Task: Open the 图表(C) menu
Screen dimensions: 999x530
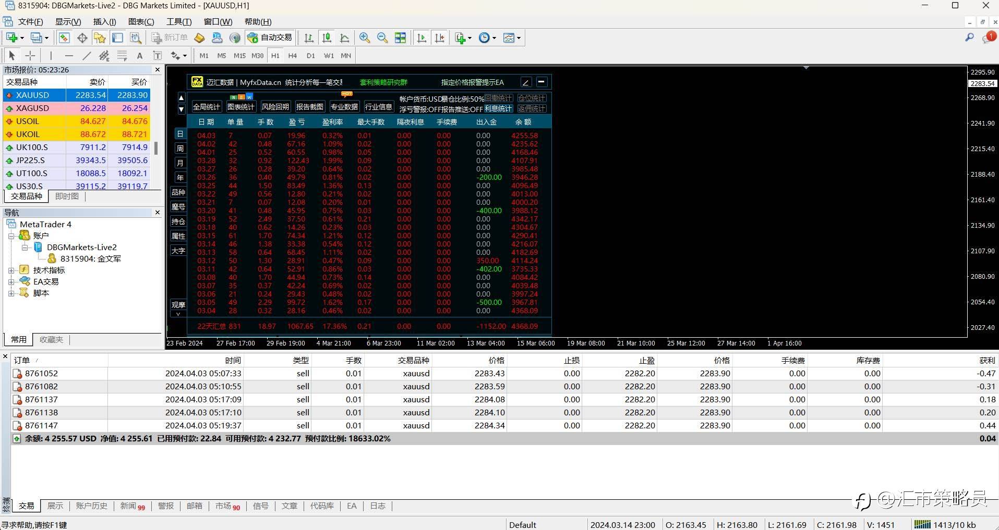Action: click(141, 21)
